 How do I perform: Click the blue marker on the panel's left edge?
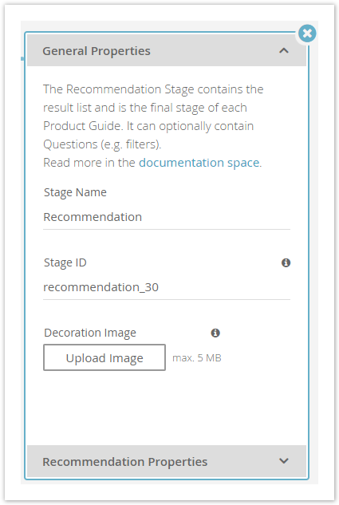pyautogui.click(x=22, y=58)
